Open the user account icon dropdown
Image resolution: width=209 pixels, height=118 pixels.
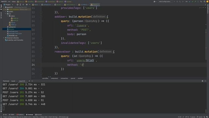(155, 1)
